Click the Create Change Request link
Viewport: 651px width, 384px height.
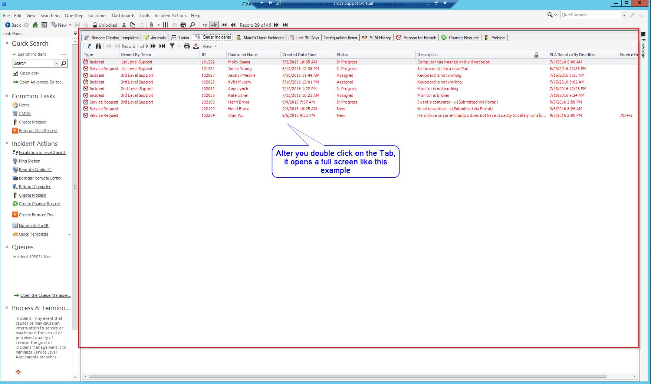[x=39, y=204]
